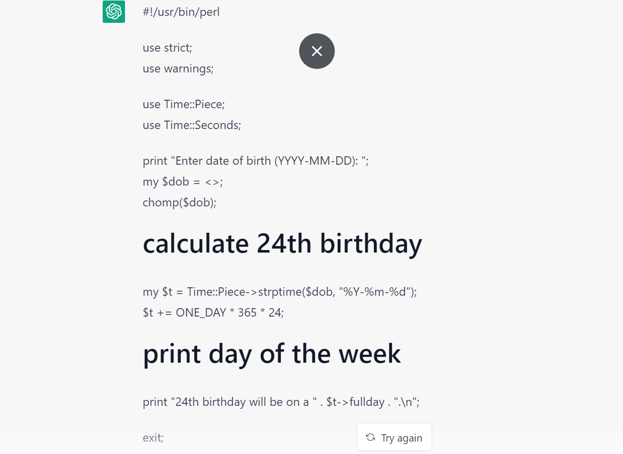Click the Try again button
Image resolution: width=623 pixels, height=454 pixels.
tap(394, 437)
